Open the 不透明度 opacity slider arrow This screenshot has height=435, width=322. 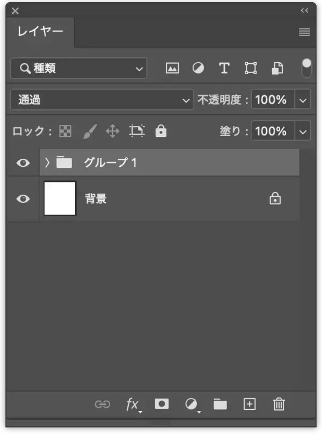point(303,100)
